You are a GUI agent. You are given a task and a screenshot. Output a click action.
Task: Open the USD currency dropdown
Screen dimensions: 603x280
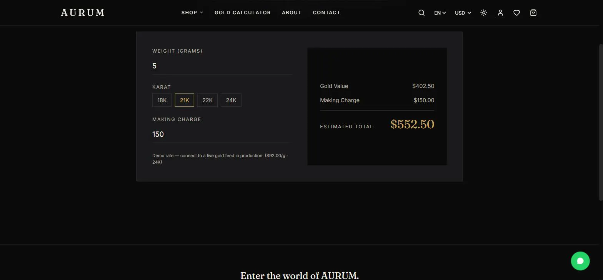pos(463,13)
